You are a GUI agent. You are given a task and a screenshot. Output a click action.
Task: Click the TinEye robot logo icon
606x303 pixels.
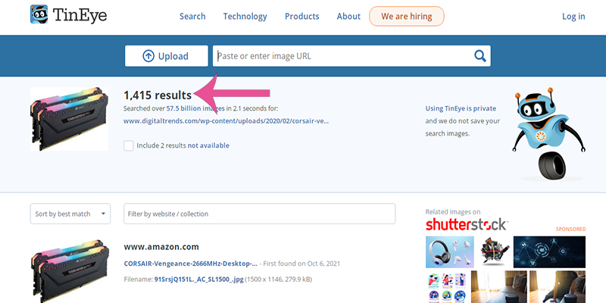click(x=41, y=16)
